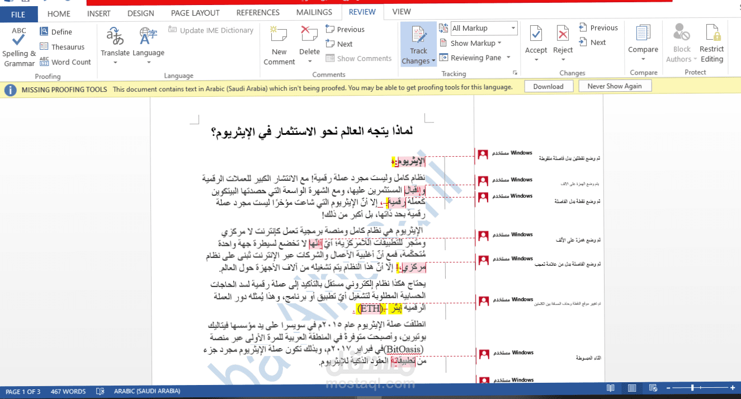Screen dimensions: 741x399
Task: Switch to the PAGE LAYOUT tab
Action: [x=195, y=13]
